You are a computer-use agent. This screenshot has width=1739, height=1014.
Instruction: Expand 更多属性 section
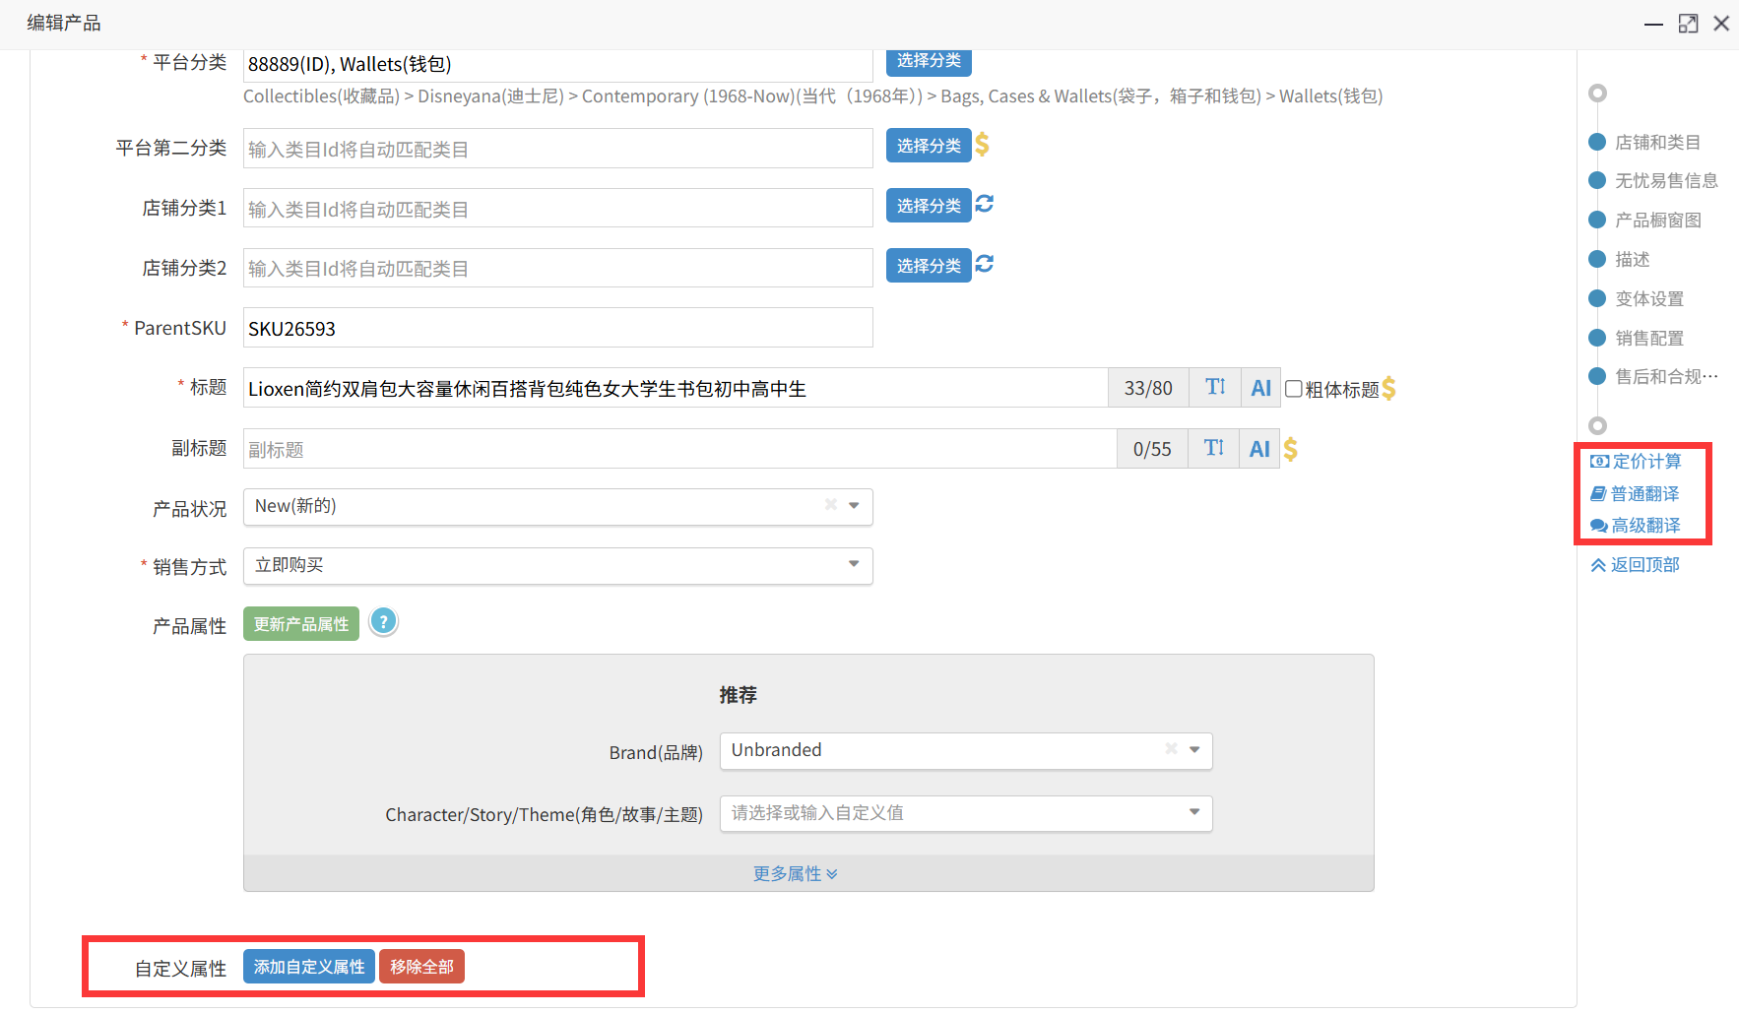pos(795,874)
